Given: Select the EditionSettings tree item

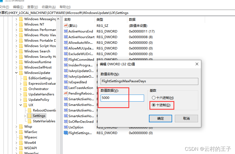Looking at the screenshot, I should (40, 78).
